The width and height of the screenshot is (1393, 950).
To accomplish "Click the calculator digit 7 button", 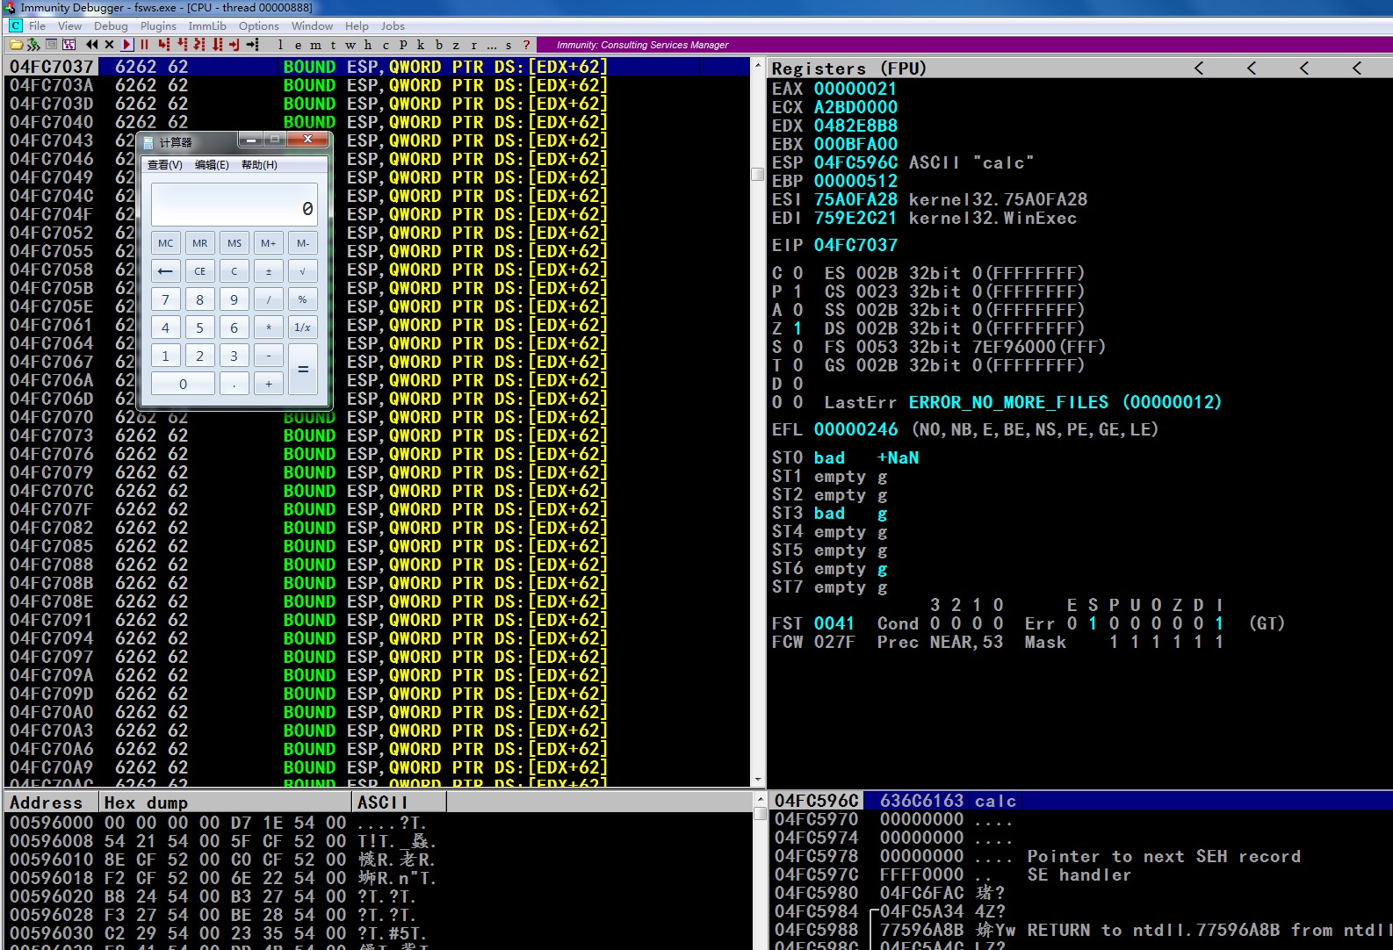I will [x=165, y=299].
